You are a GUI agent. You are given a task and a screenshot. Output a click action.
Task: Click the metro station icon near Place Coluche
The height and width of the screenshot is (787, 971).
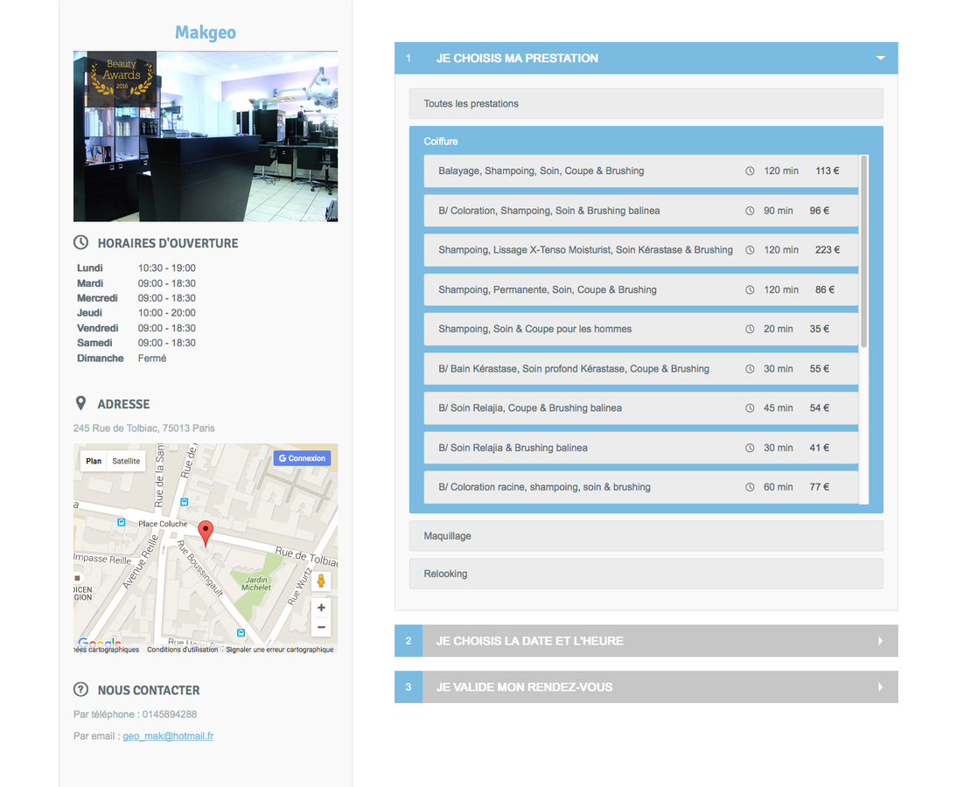pos(122,523)
